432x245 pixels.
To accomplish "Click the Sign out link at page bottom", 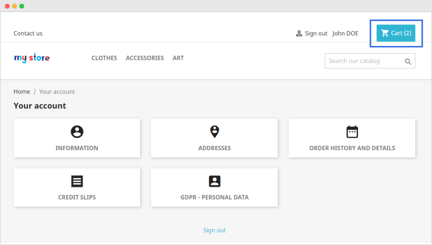I will pyautogui.click(x=214, y=230).
